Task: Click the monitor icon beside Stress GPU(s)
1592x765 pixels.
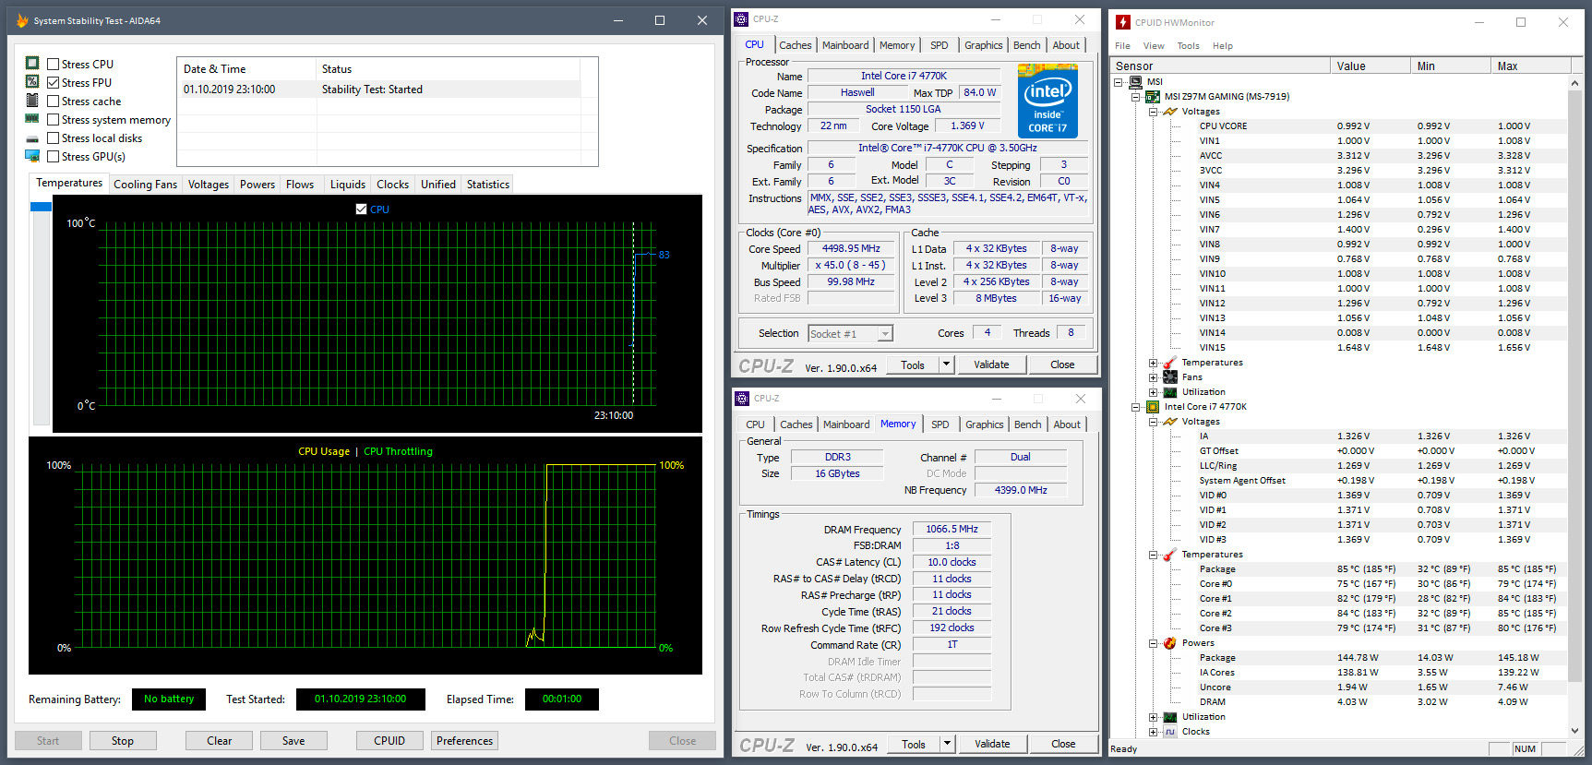Action: (32, 156)
